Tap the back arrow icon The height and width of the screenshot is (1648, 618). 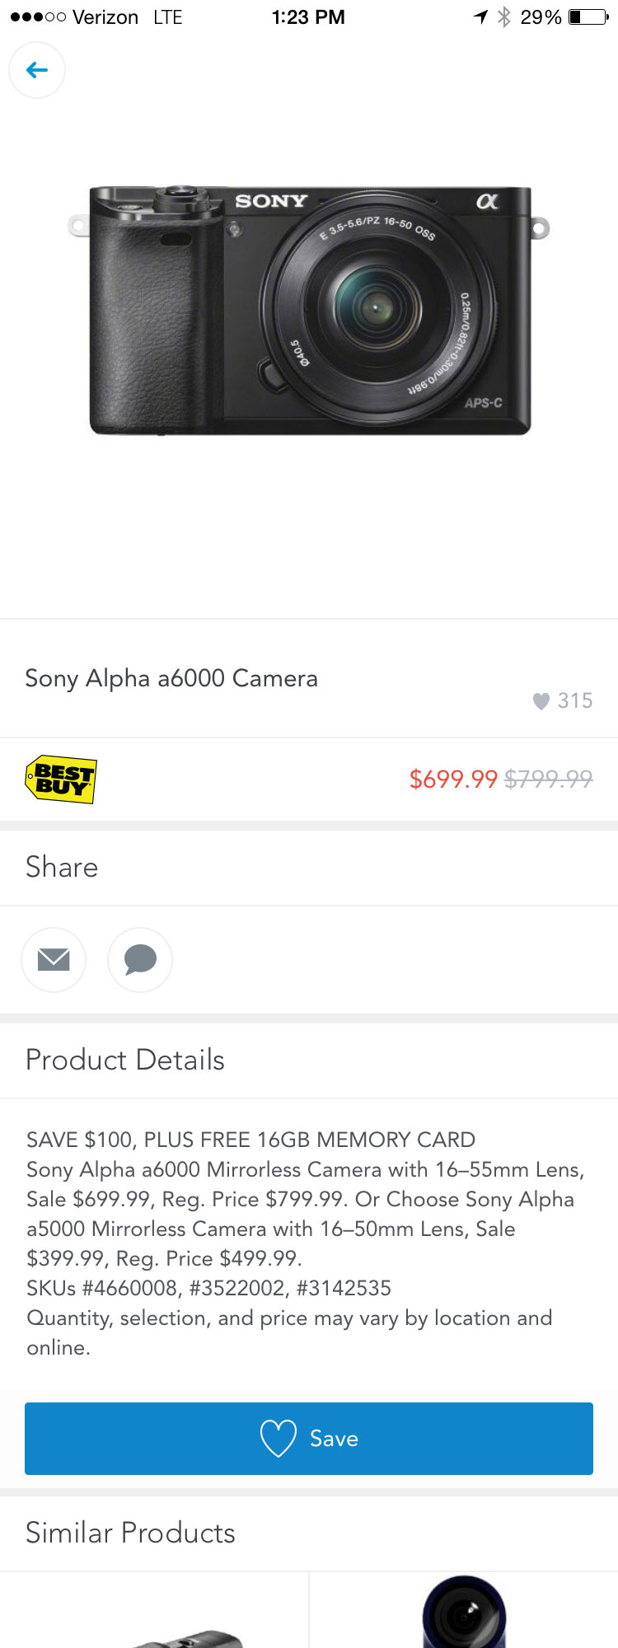point(37,70)
